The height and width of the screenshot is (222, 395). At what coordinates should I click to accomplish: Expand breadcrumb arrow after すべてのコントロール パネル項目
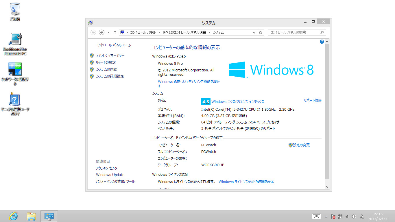pos(209,32)
